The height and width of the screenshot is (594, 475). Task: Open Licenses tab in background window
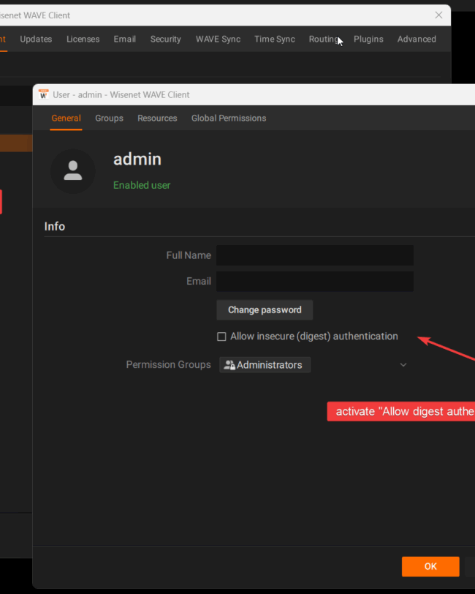[x=83, y=39]
